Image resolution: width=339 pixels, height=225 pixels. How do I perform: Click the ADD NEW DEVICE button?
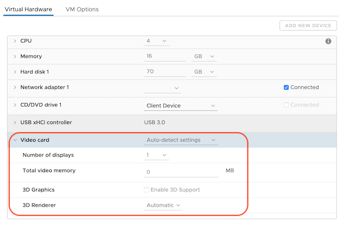pyautogui.click(x=308, y=26)
